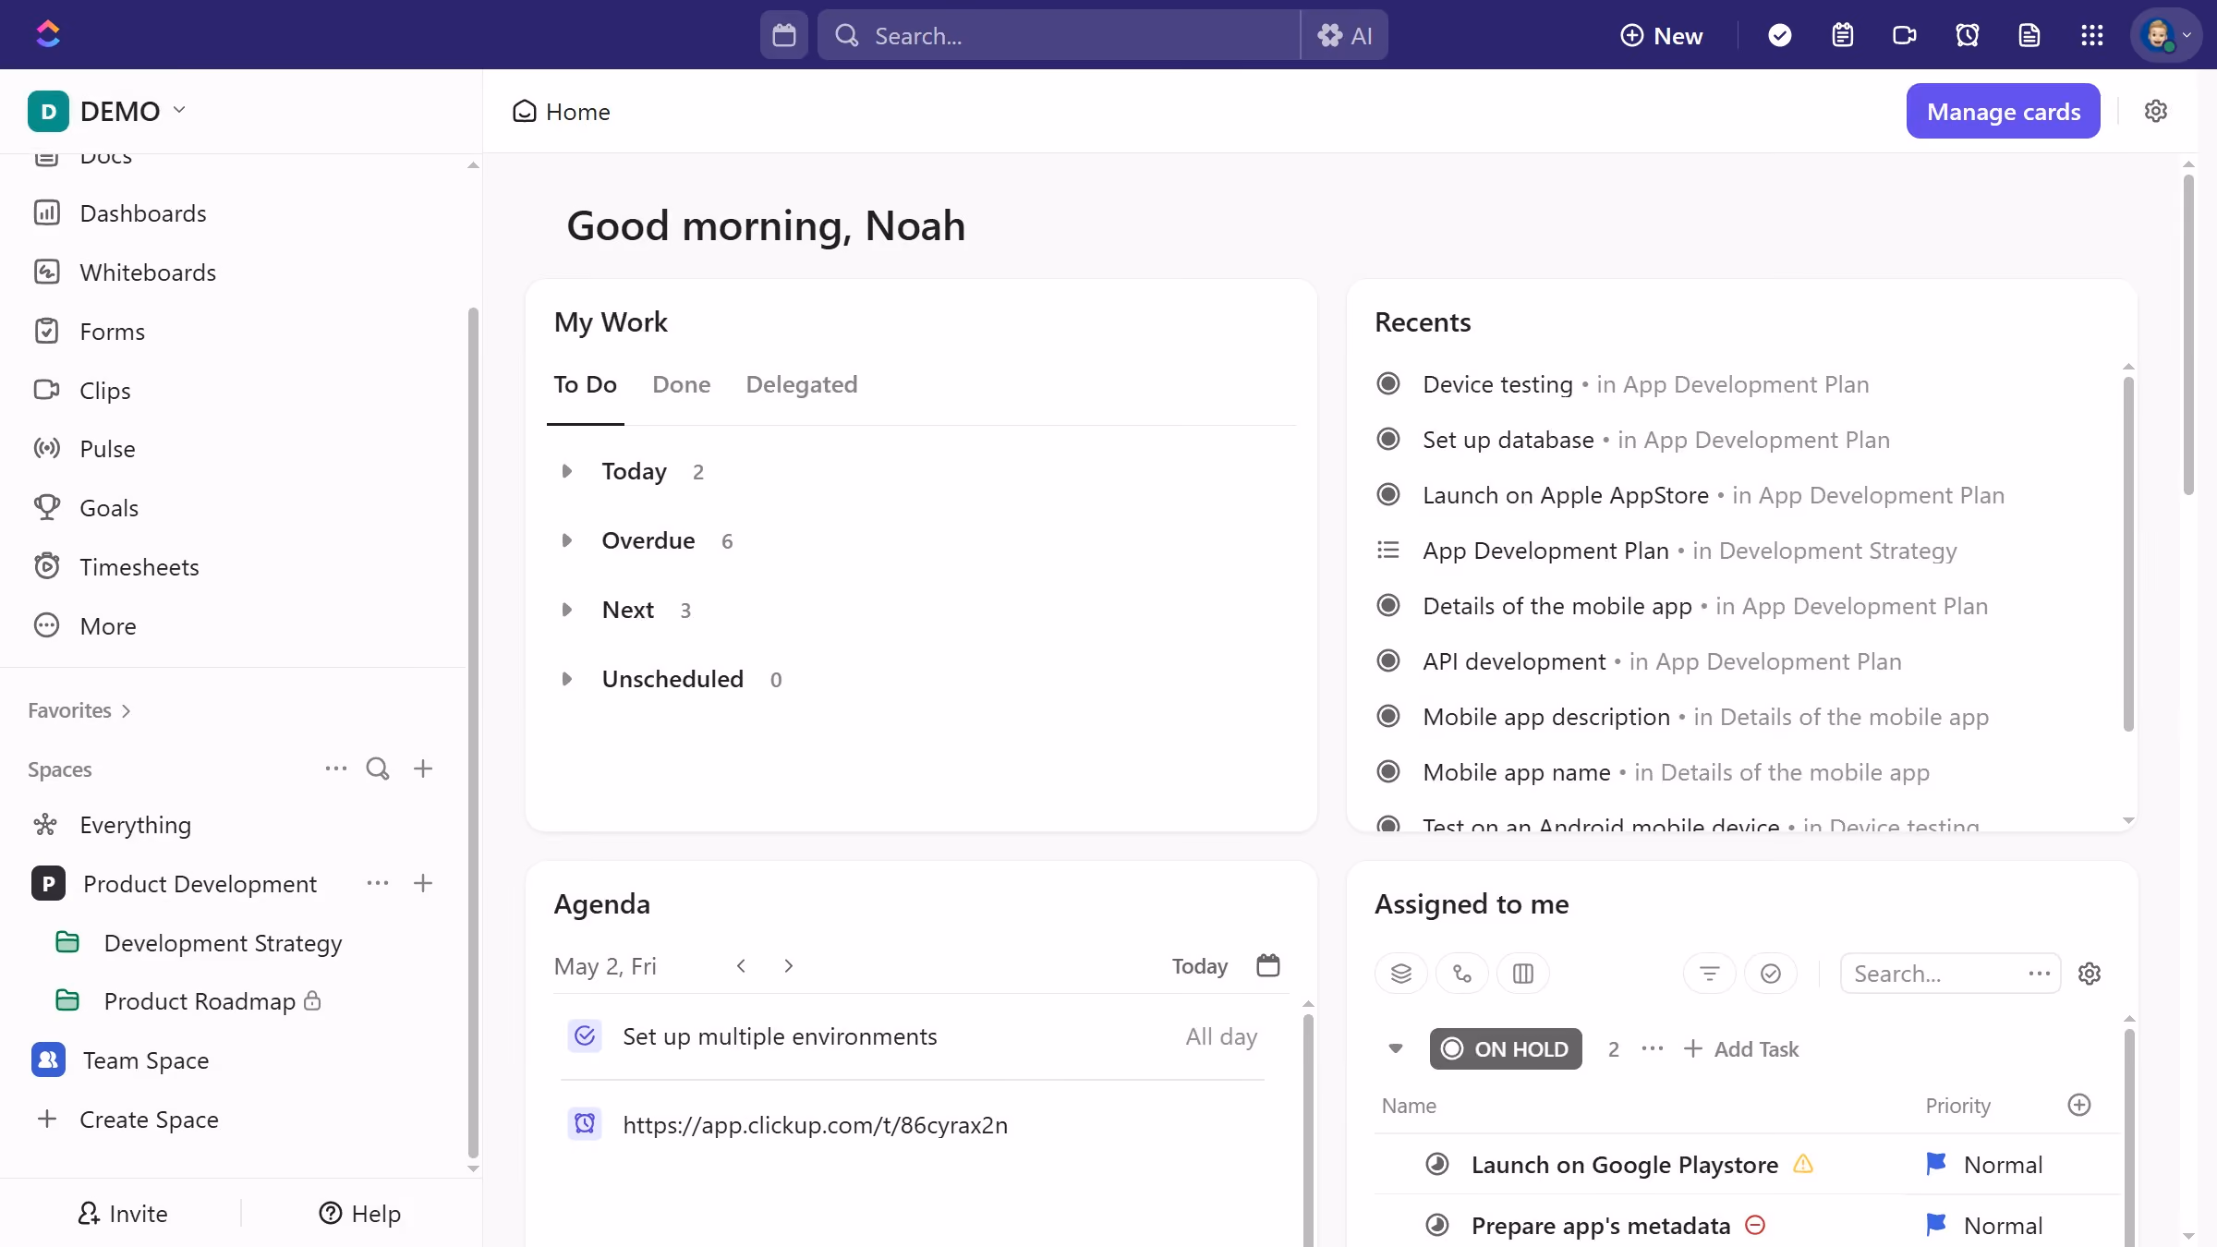2217x1247 pixels.
Task: Open the home settings gear icon
Action: click(x=2155, y=111)
